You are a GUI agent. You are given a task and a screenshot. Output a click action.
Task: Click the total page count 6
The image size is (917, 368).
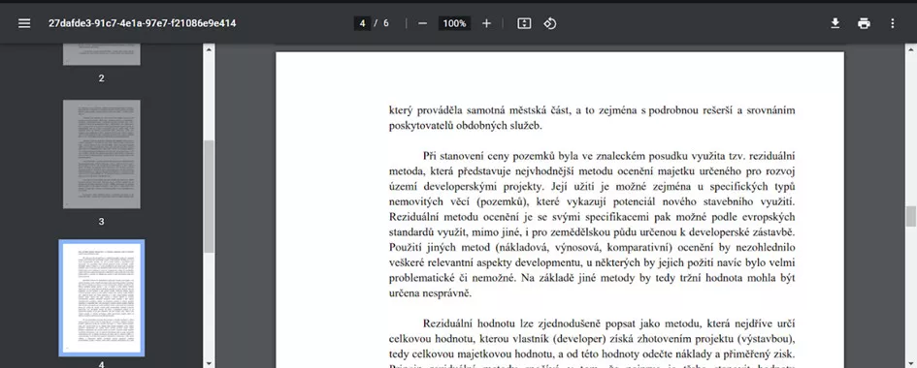(x=386, y=23)
